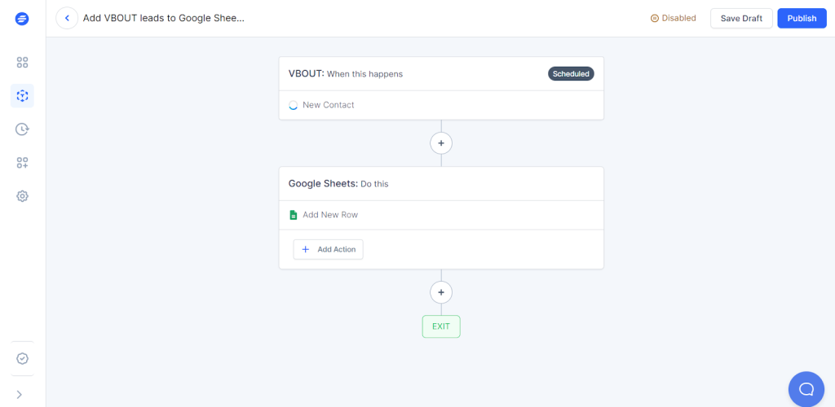The image size is (835, 407).
Task: Open the settings gear icon
Action: click(22, 196)
